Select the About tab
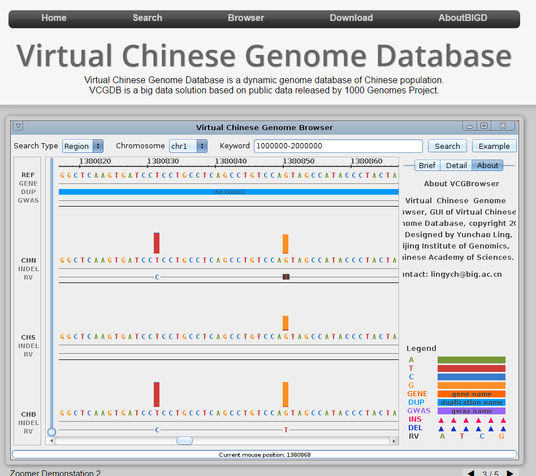 point(487,165)
